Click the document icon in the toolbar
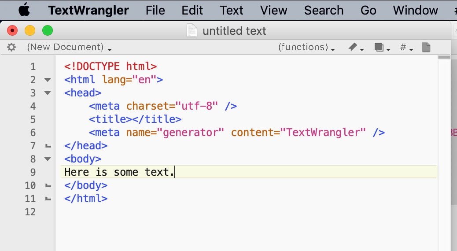 426,47
